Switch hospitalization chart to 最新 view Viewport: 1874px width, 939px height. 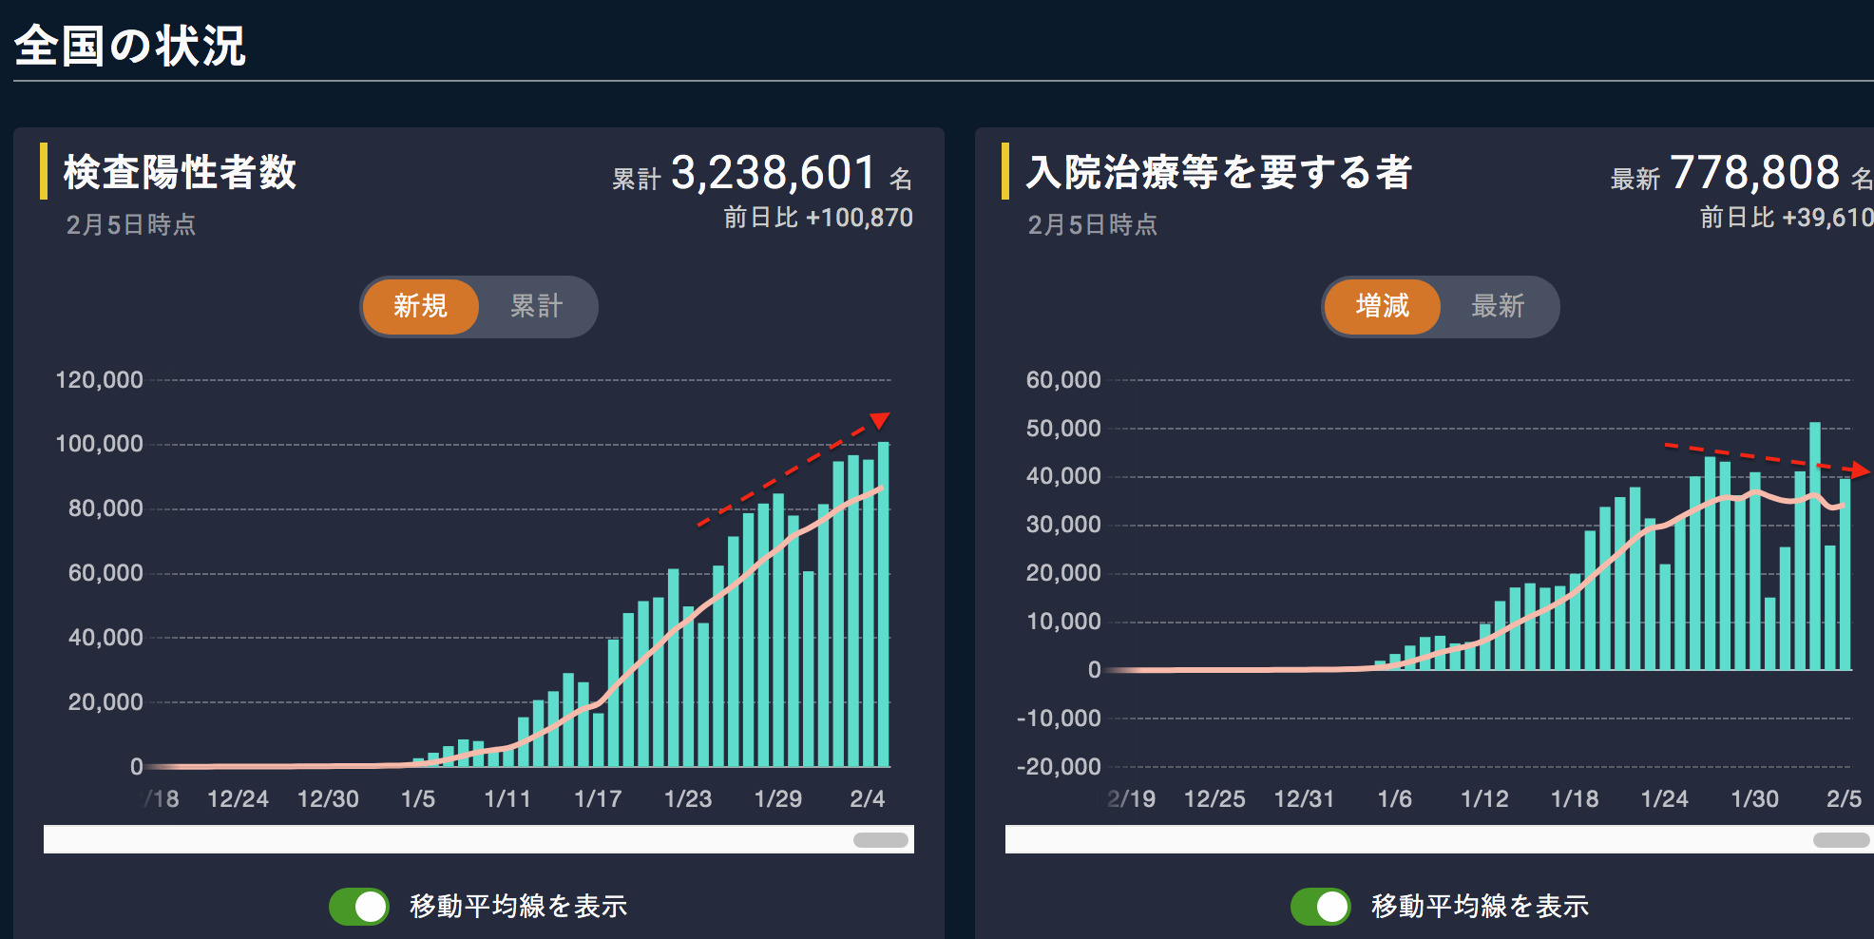point(1498,306)
